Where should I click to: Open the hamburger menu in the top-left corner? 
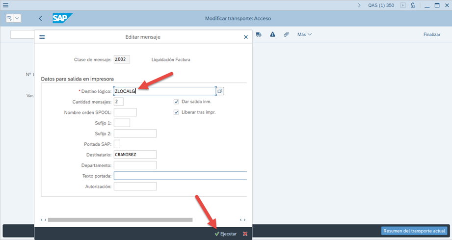6,5
